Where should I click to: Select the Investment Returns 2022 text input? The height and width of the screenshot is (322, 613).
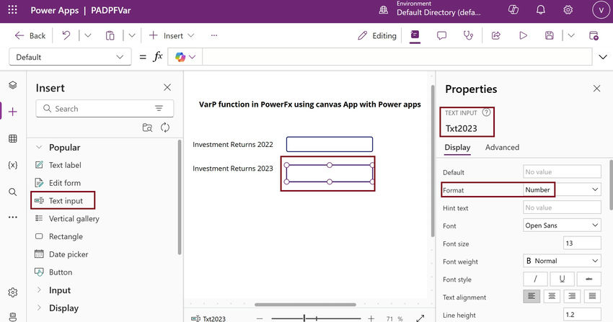pos(329,144)
